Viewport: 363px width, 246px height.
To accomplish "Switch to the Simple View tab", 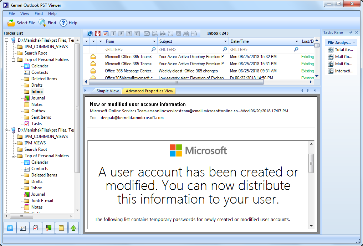I will tap(107, 91).
